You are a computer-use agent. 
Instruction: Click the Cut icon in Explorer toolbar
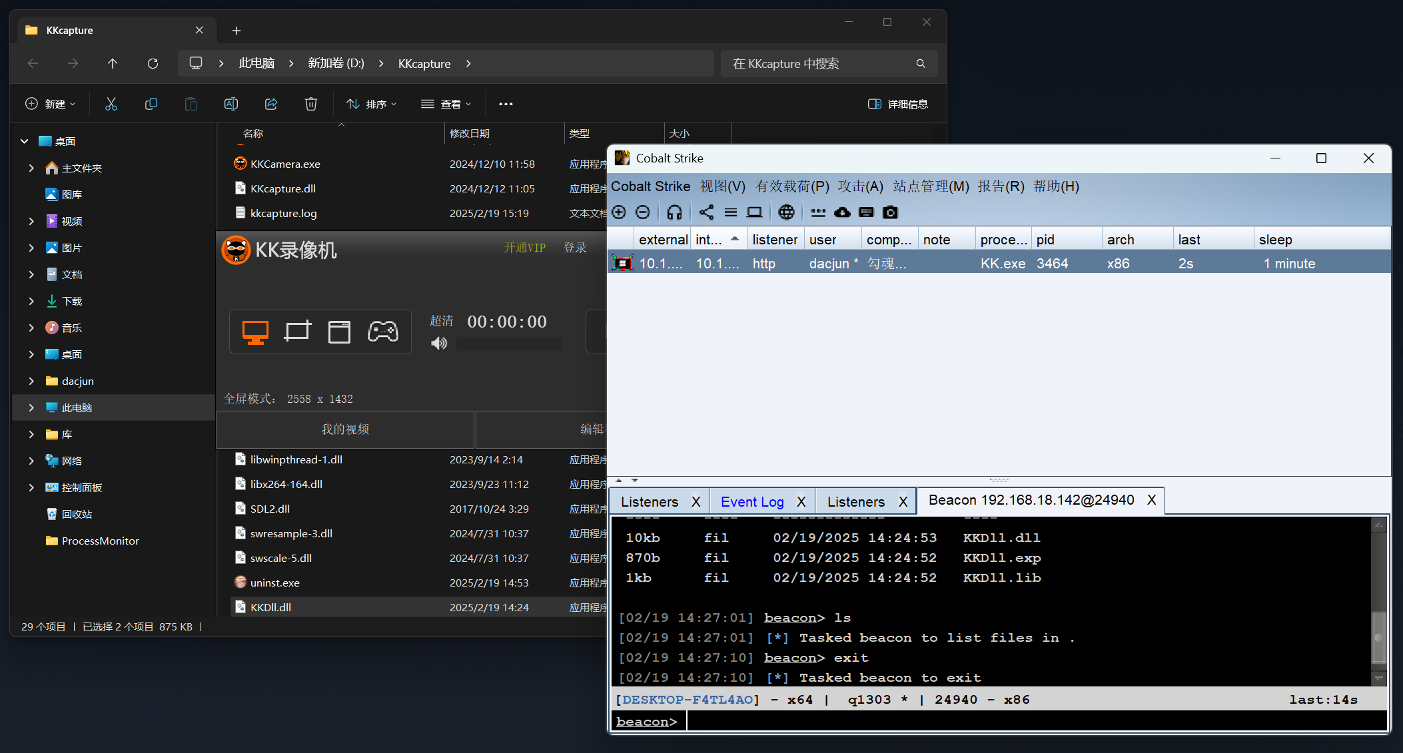111,104
